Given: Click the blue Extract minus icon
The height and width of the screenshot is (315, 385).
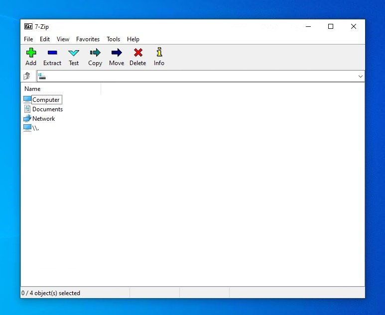Looking at the screenshot, I should click(52, 53).
